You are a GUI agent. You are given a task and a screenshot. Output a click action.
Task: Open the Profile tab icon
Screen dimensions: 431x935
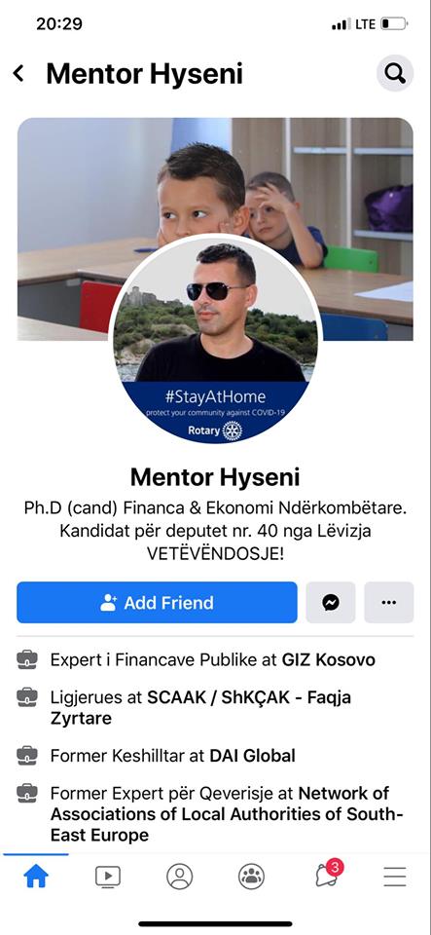[180, 876]
